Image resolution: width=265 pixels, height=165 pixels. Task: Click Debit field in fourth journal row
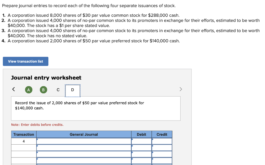click(142, 161)
